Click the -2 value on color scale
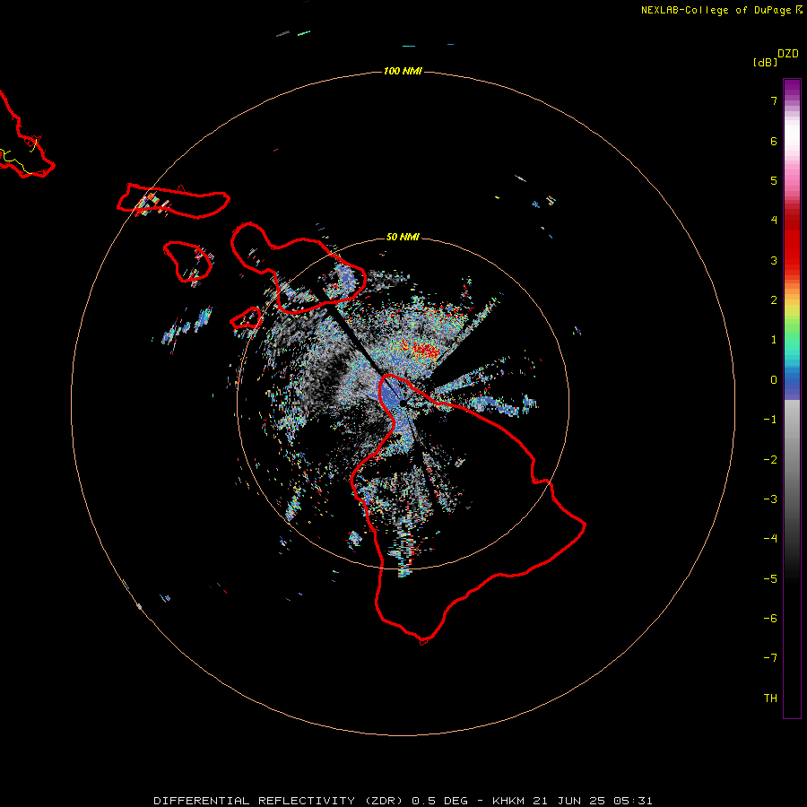 (x=770, y=460)
